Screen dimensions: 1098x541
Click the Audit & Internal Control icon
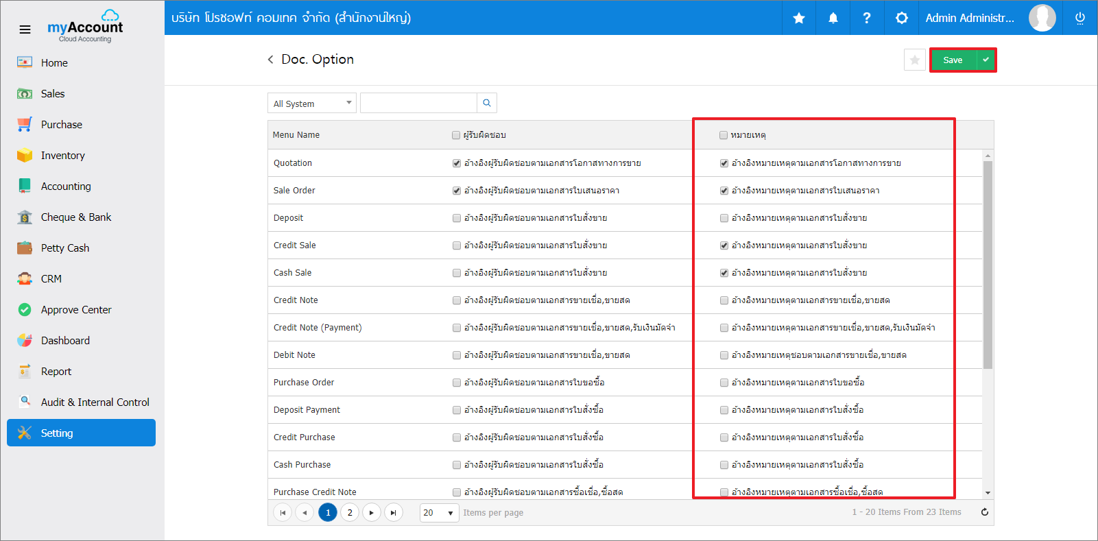click(x=25, y=401)
